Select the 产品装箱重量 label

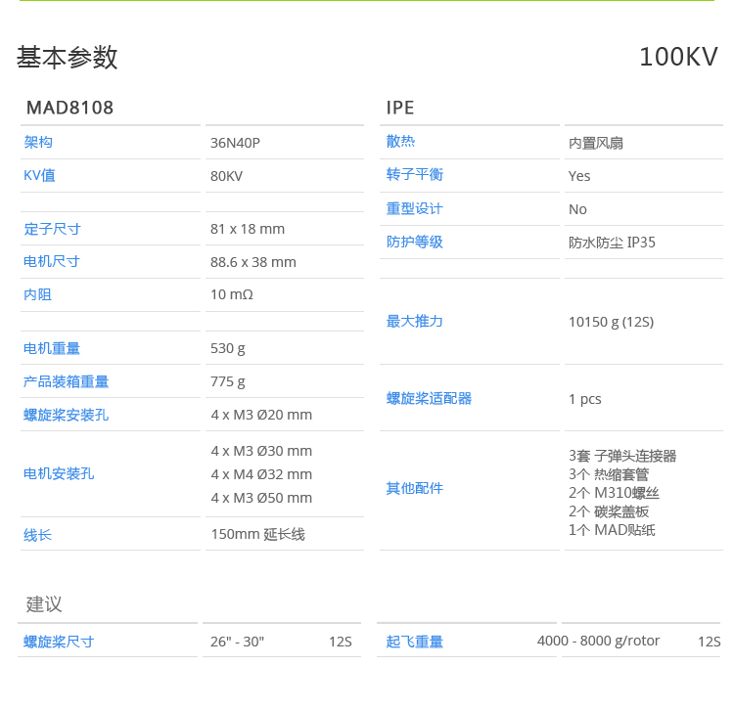click(67, 381)
